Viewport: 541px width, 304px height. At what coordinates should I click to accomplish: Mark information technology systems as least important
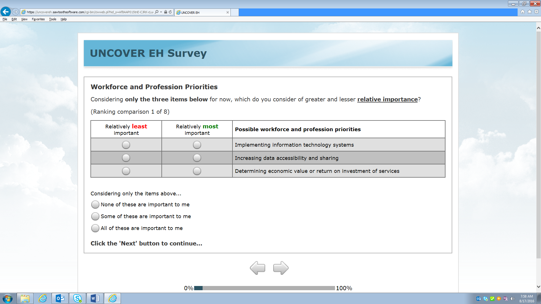coord(126,145)
